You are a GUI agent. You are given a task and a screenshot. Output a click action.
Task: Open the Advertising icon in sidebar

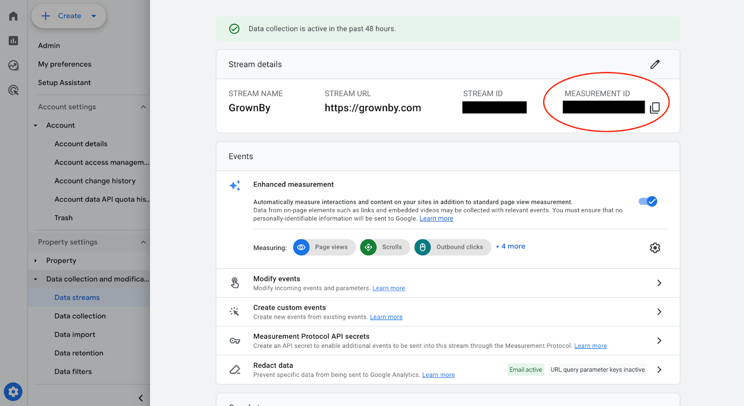[13, 90]
